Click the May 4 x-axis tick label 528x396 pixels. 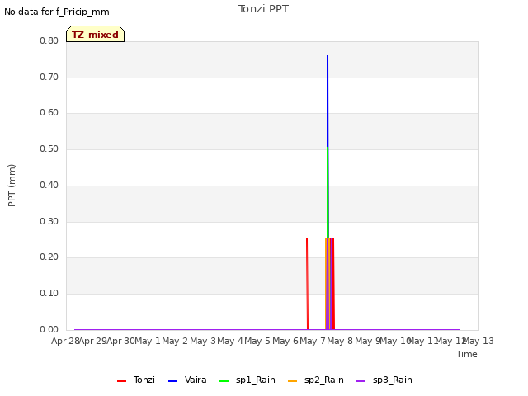[x=230, y=341]
